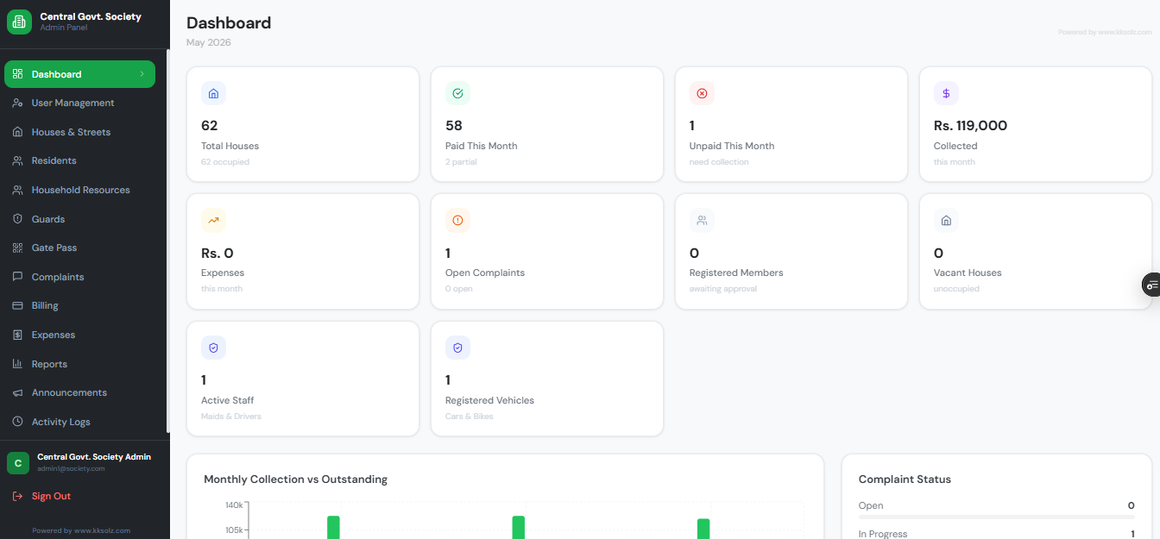Click the Gate Pass QR icon

pos(17,248)
